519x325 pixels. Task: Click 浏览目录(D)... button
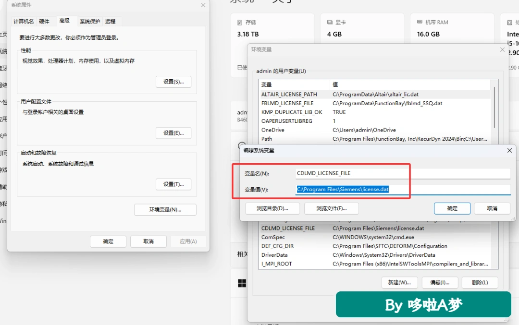pyautogui.click(x=272, y=208)
